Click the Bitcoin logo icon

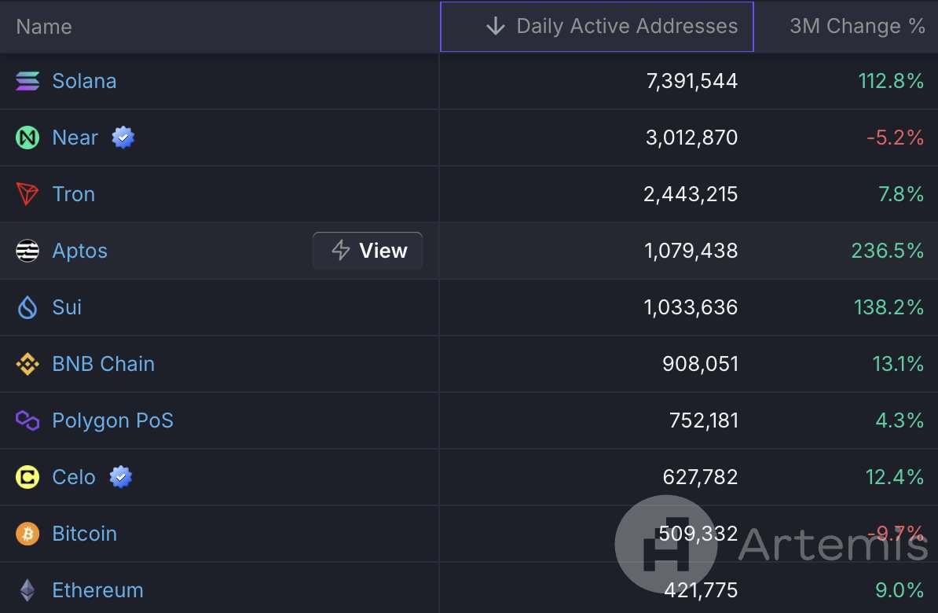click(26, 534)
